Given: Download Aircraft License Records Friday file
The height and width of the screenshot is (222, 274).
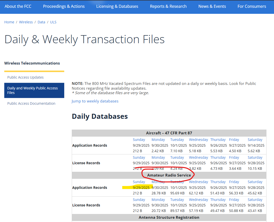Looking at the screenshot, I should pyautogui.click(x=234, y=157).
